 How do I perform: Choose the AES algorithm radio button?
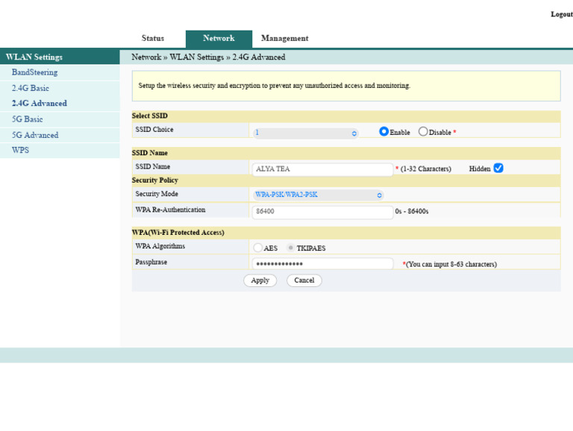point(258,248)
